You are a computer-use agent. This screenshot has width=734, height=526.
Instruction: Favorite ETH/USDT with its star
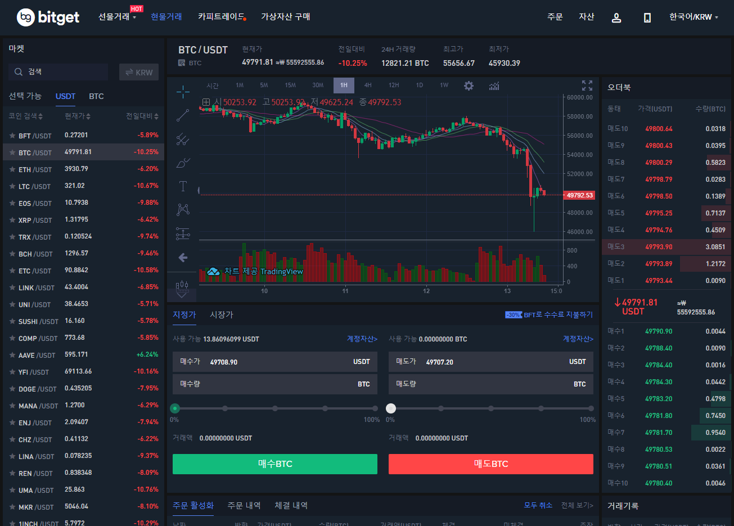click(x=12, y=169)
